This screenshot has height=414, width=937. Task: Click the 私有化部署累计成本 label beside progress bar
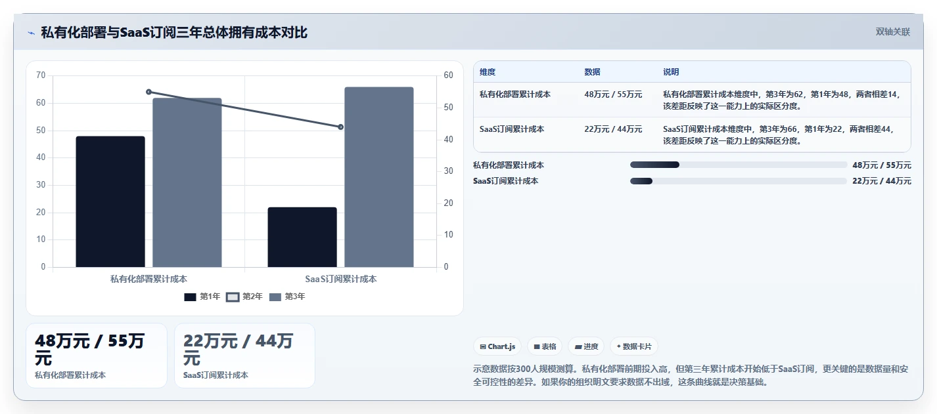click(x=509, y=165)
